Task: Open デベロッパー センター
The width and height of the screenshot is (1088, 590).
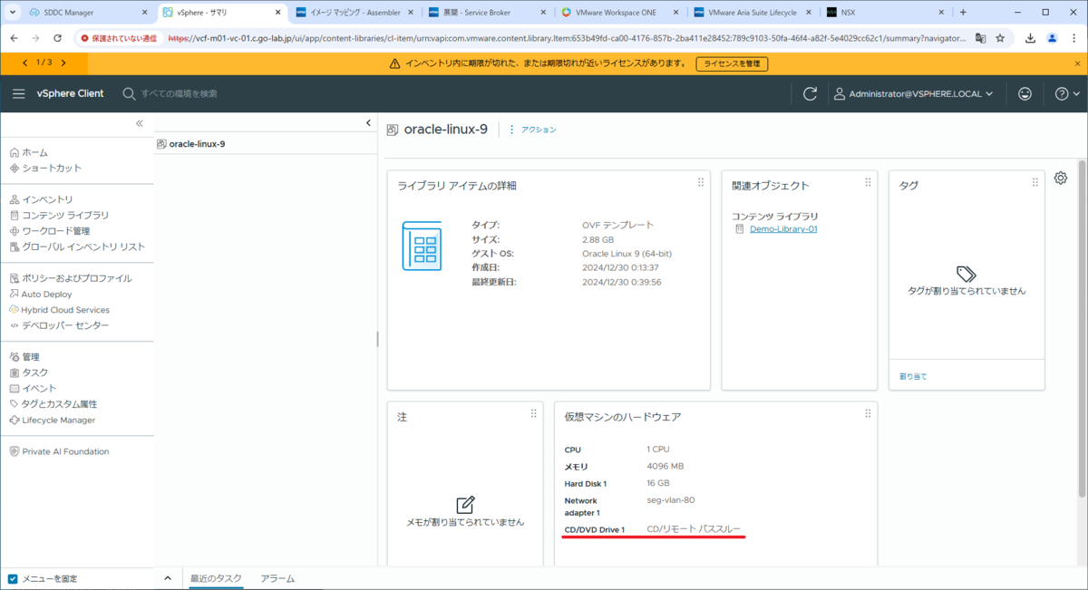Action: [x=59, y=325]
